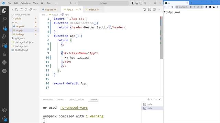The height and width of the screenshot is (123, 220).
Task: Click the print icon in editor toolbar
Action: click(x=150, y=10)
